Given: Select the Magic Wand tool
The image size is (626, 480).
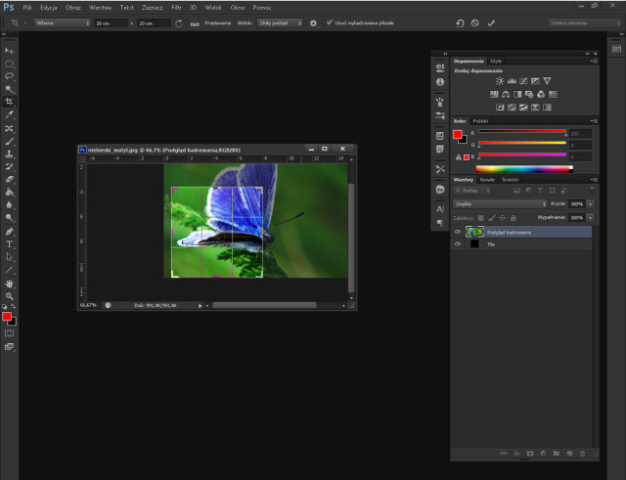Looking at the screenshot, I should pyautogui.click(x=9, y=89).
